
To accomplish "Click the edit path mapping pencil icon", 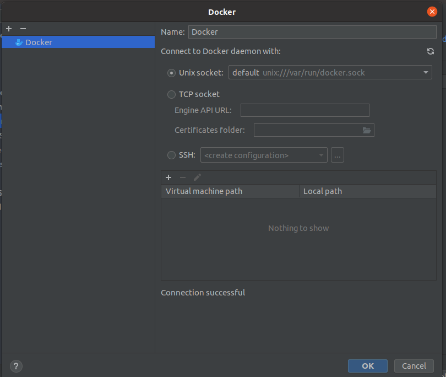I will point(197,177).
